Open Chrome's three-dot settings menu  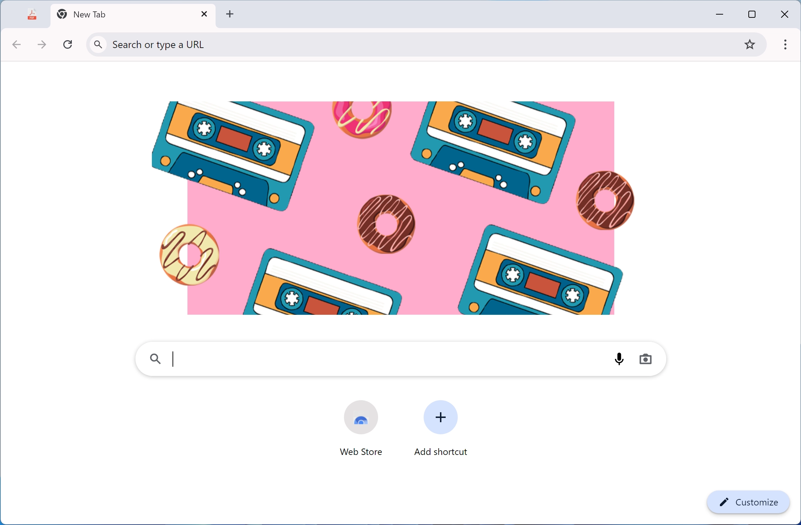point(785,44)
